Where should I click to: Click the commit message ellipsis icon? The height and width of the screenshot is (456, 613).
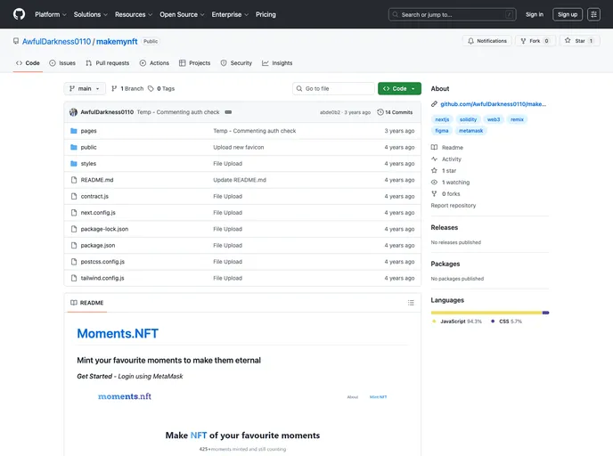[x=228, y=112]
